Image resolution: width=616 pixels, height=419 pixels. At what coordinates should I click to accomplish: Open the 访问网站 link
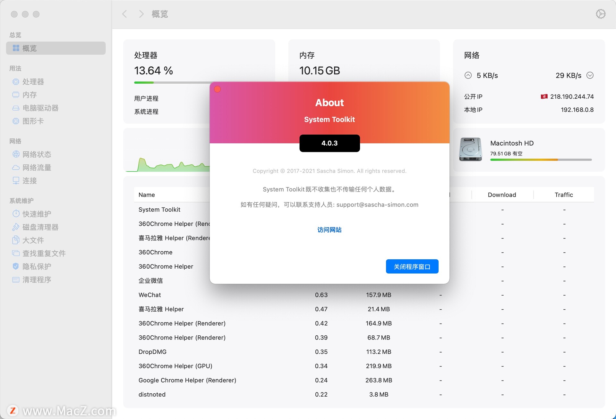329,230
